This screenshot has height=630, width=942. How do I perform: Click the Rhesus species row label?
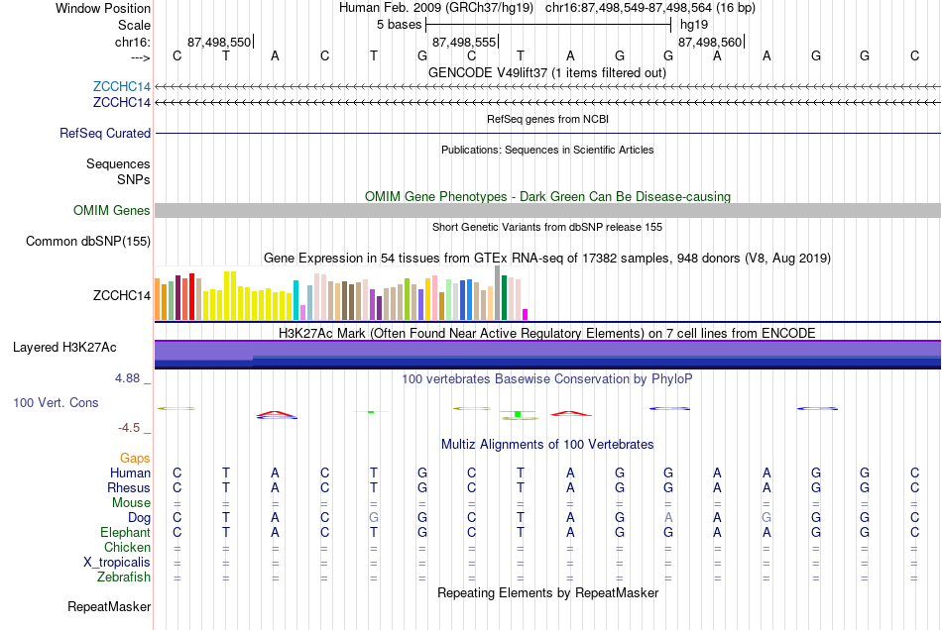(129, 487)
